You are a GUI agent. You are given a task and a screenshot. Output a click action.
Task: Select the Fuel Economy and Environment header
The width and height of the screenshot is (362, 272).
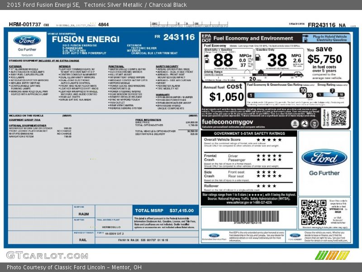pyautogui.click(x=246, y=38)
